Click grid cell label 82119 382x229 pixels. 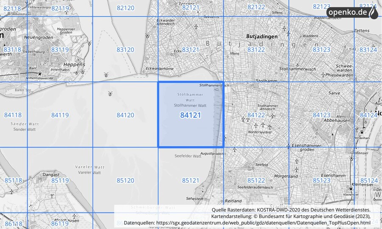point(60,9)
